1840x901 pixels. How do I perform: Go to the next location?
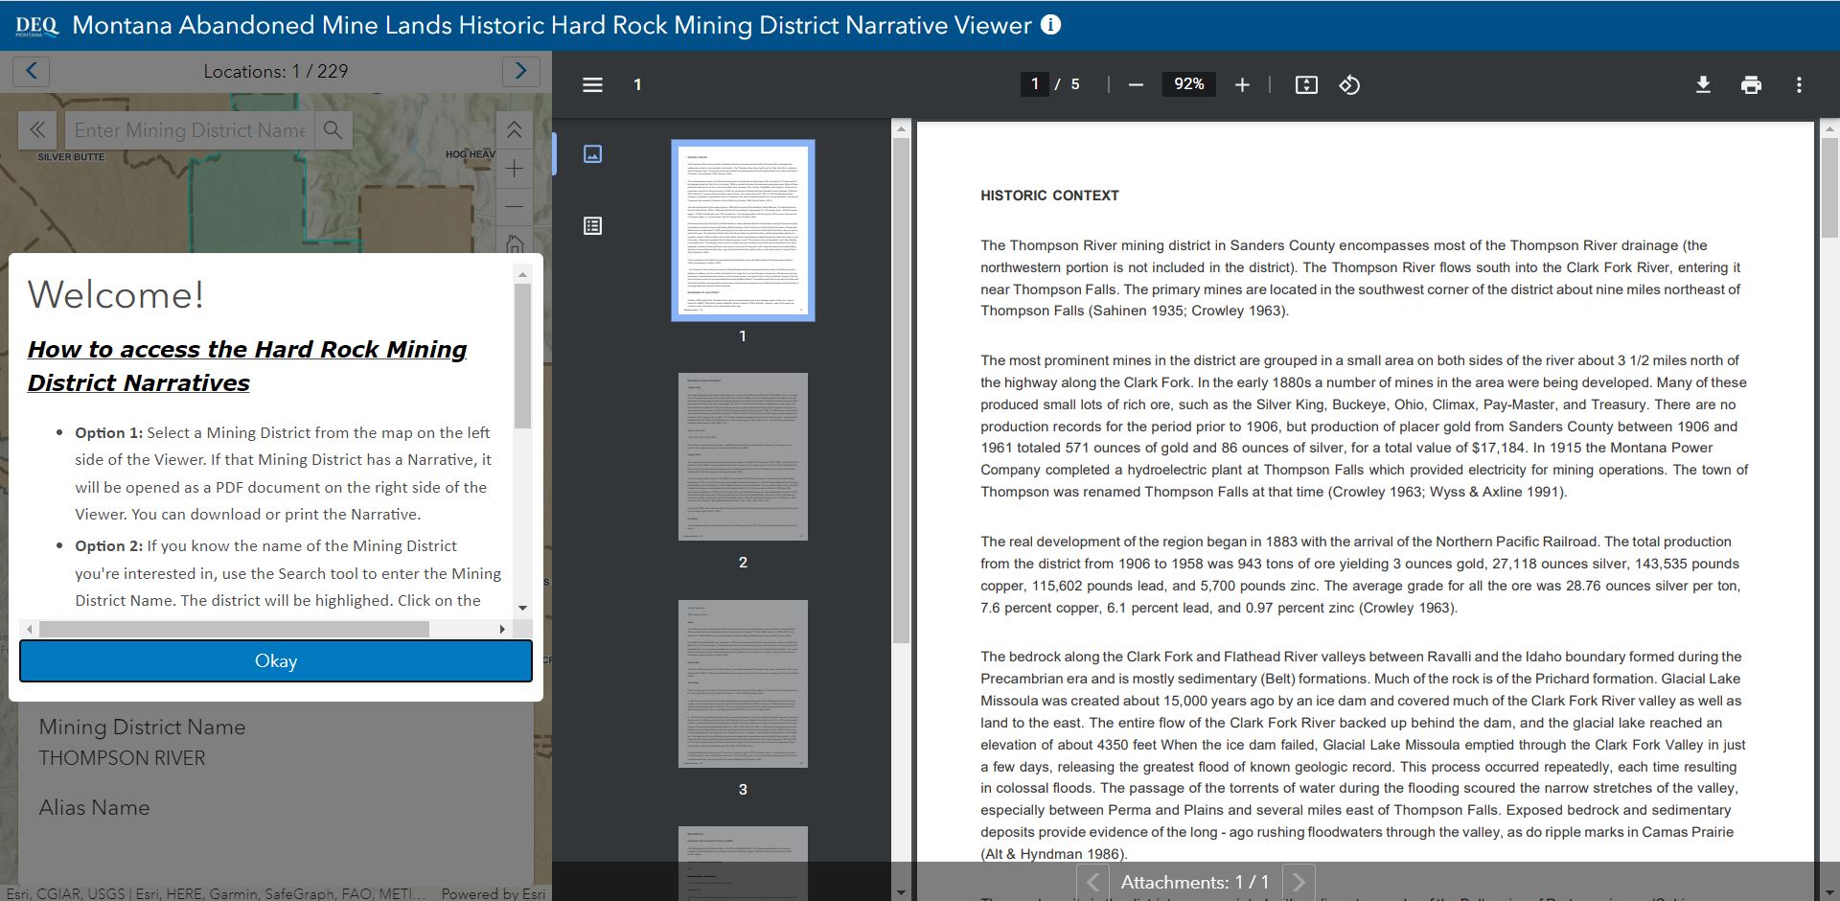point(520,71)
